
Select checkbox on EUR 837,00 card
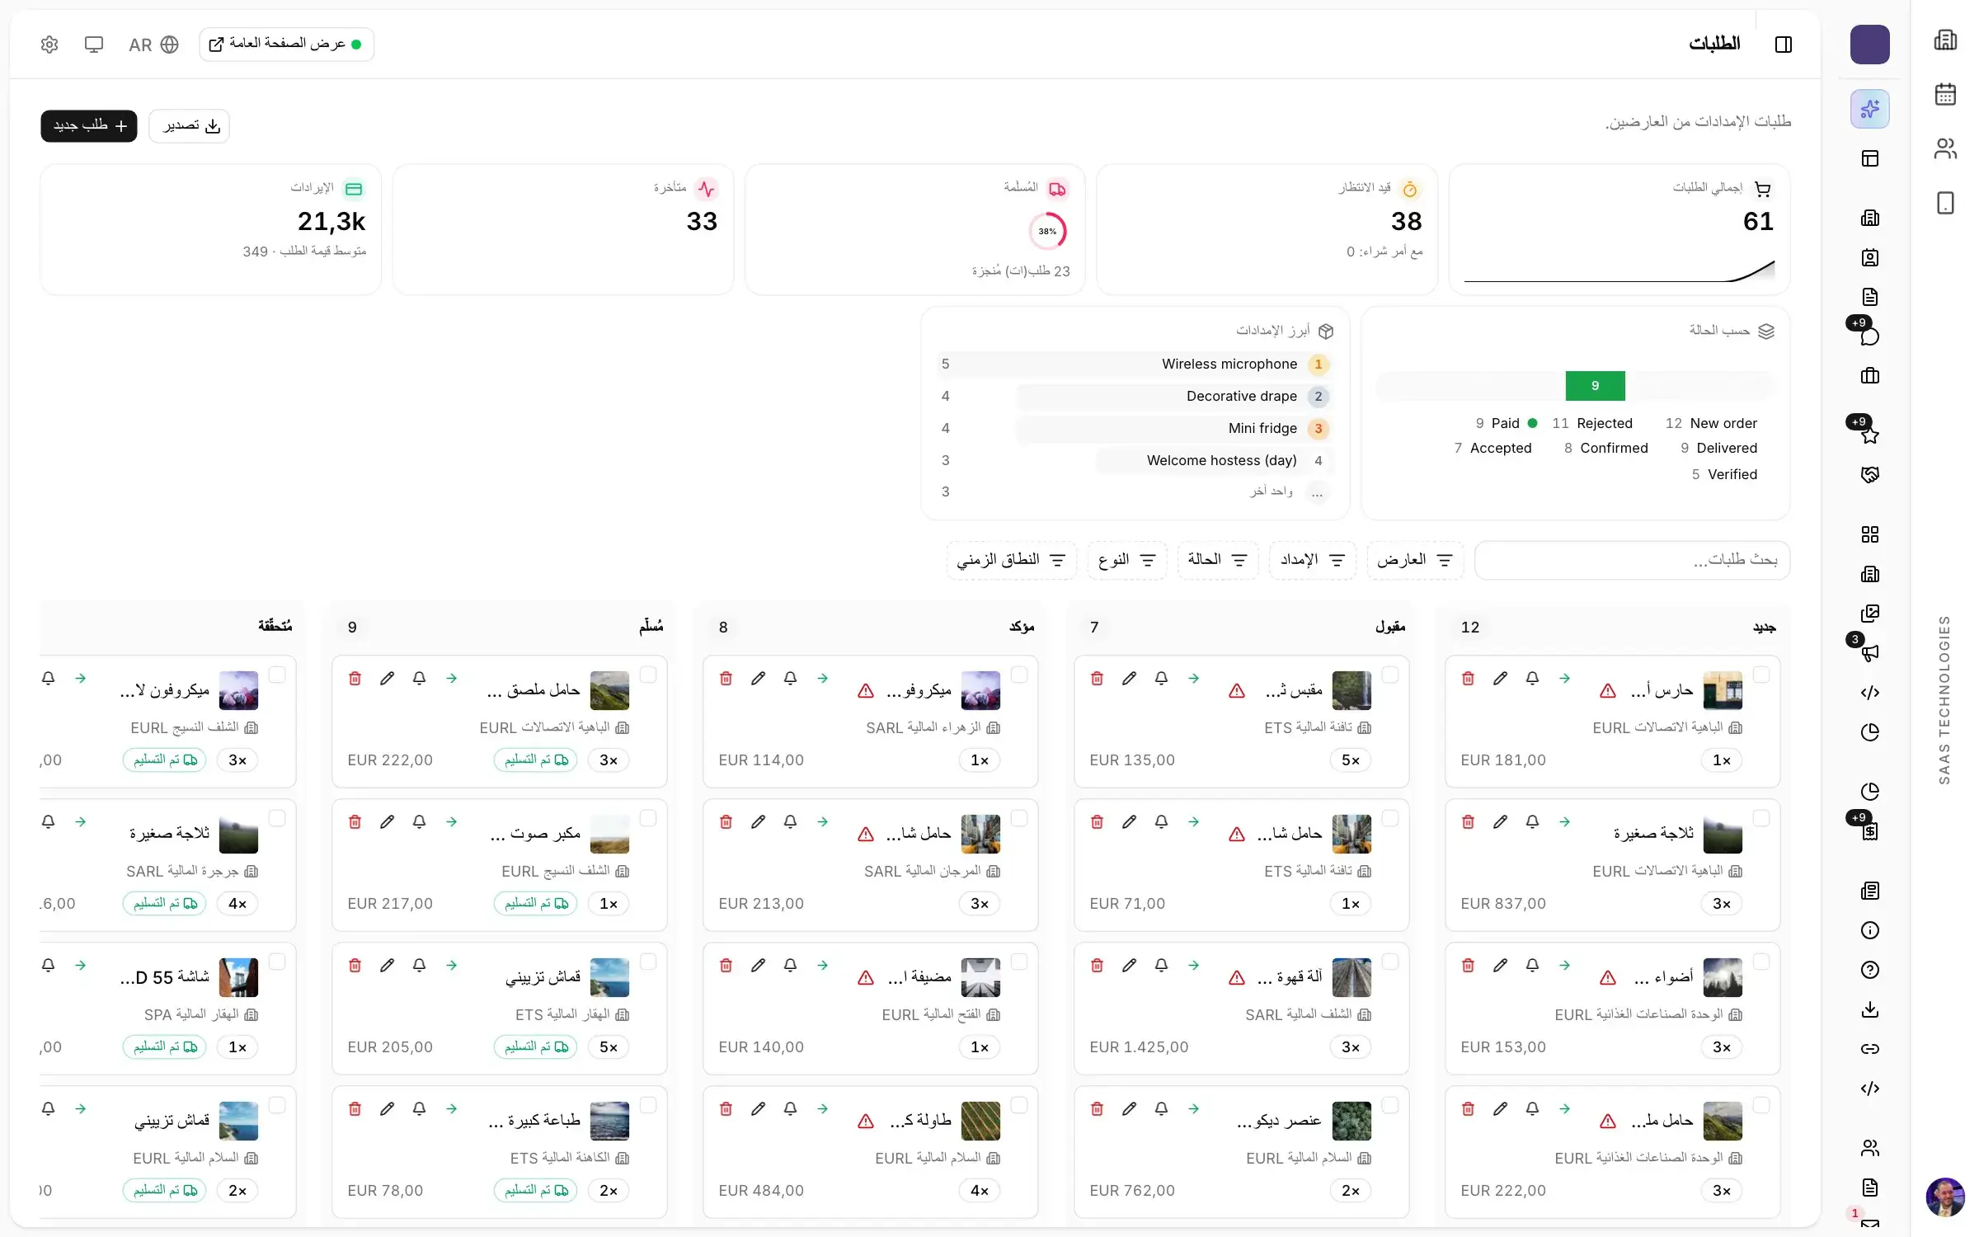coord(1761,818)
